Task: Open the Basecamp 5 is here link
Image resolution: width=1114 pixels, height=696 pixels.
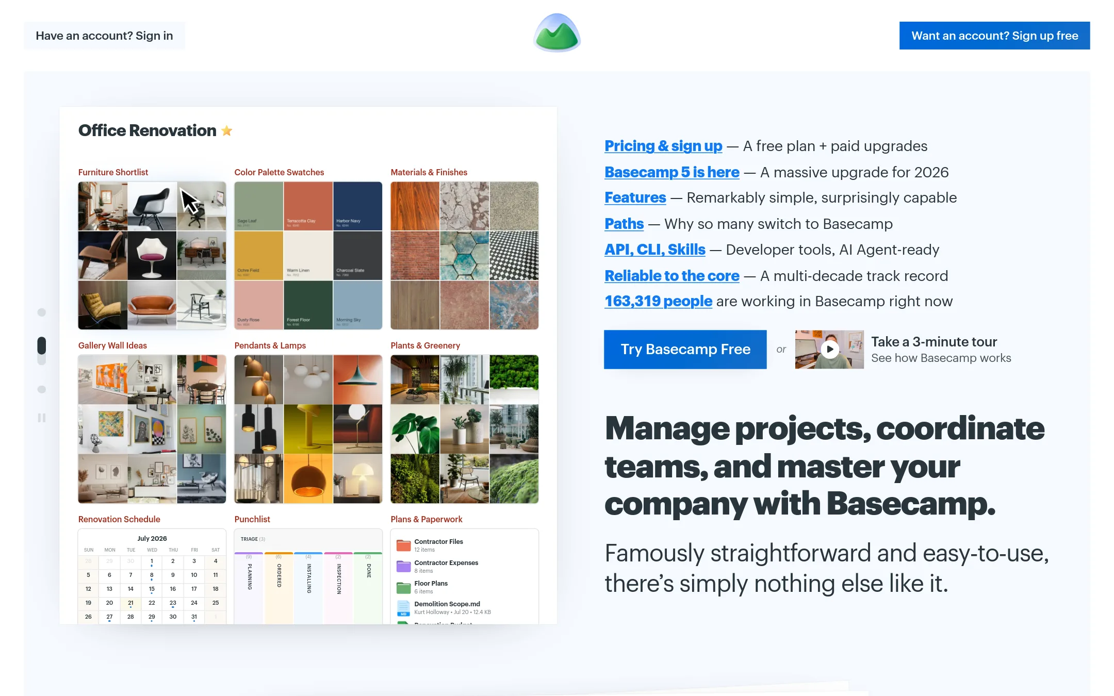Action: coord(671,172)
